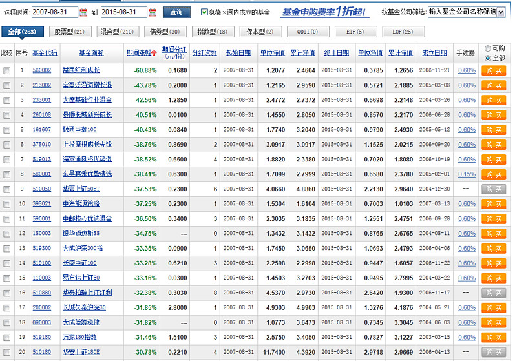The width and height of the screenshot is (517, 361).
Task: Sort by the 成立日期 column header
Action: pyautogui.click(x=434, y=53)
